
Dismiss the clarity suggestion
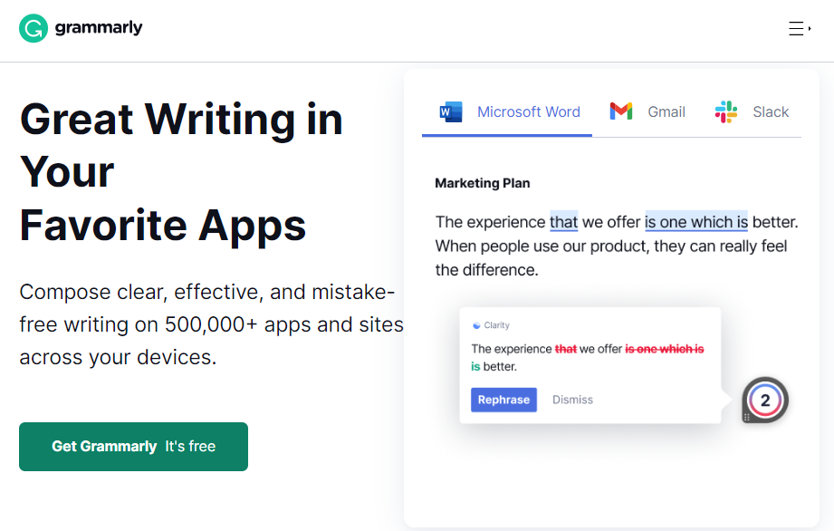point(572,400)
